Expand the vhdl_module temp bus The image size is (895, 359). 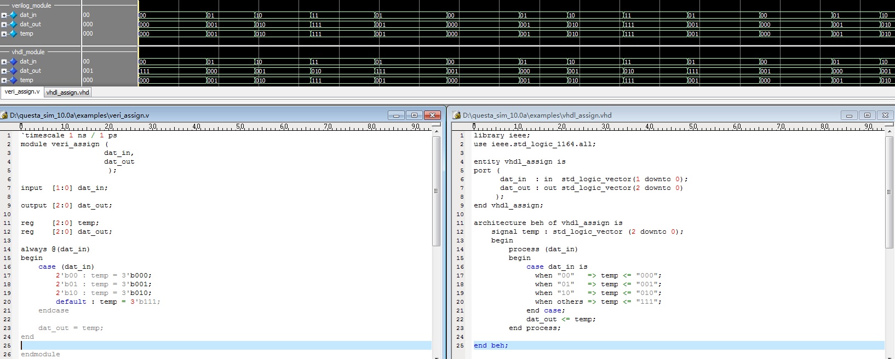coord(4,80)
